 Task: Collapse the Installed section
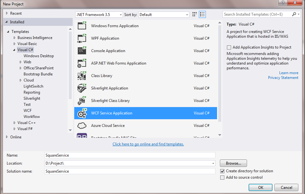6,22
